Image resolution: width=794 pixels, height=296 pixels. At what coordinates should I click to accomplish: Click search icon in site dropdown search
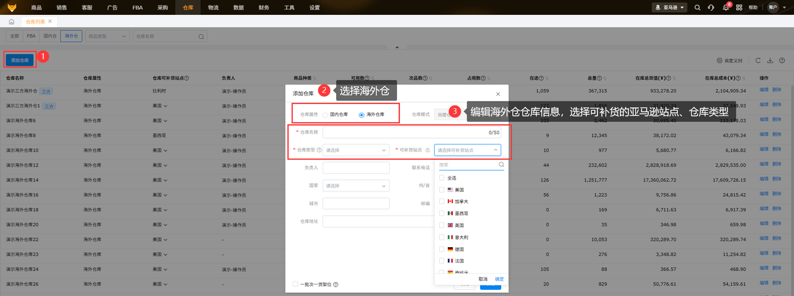[x=501, y=165]
